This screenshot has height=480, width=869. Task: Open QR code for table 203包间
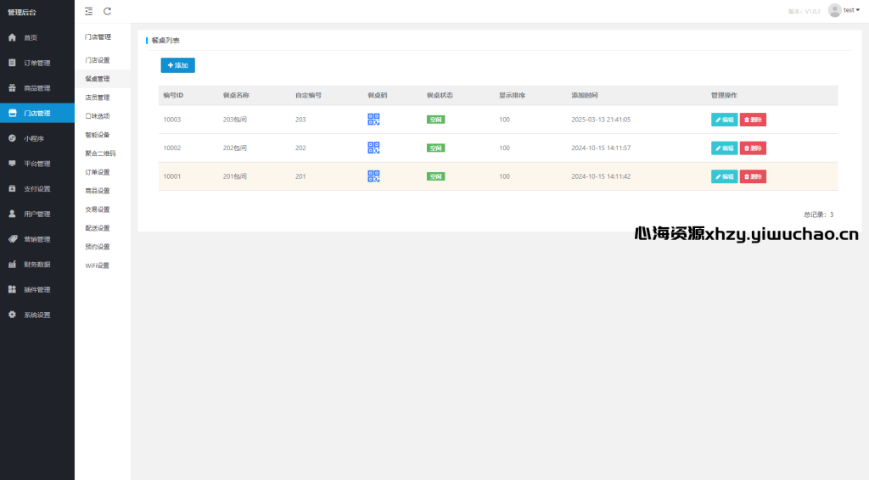tap(373, 120)
